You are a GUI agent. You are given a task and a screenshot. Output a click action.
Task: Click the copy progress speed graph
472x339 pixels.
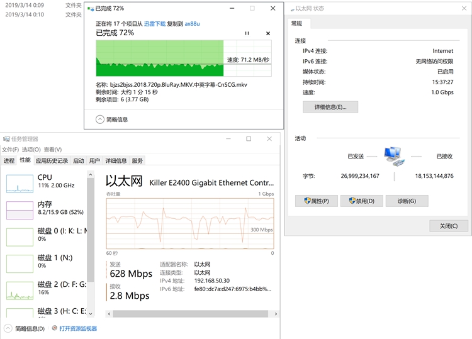184,58
